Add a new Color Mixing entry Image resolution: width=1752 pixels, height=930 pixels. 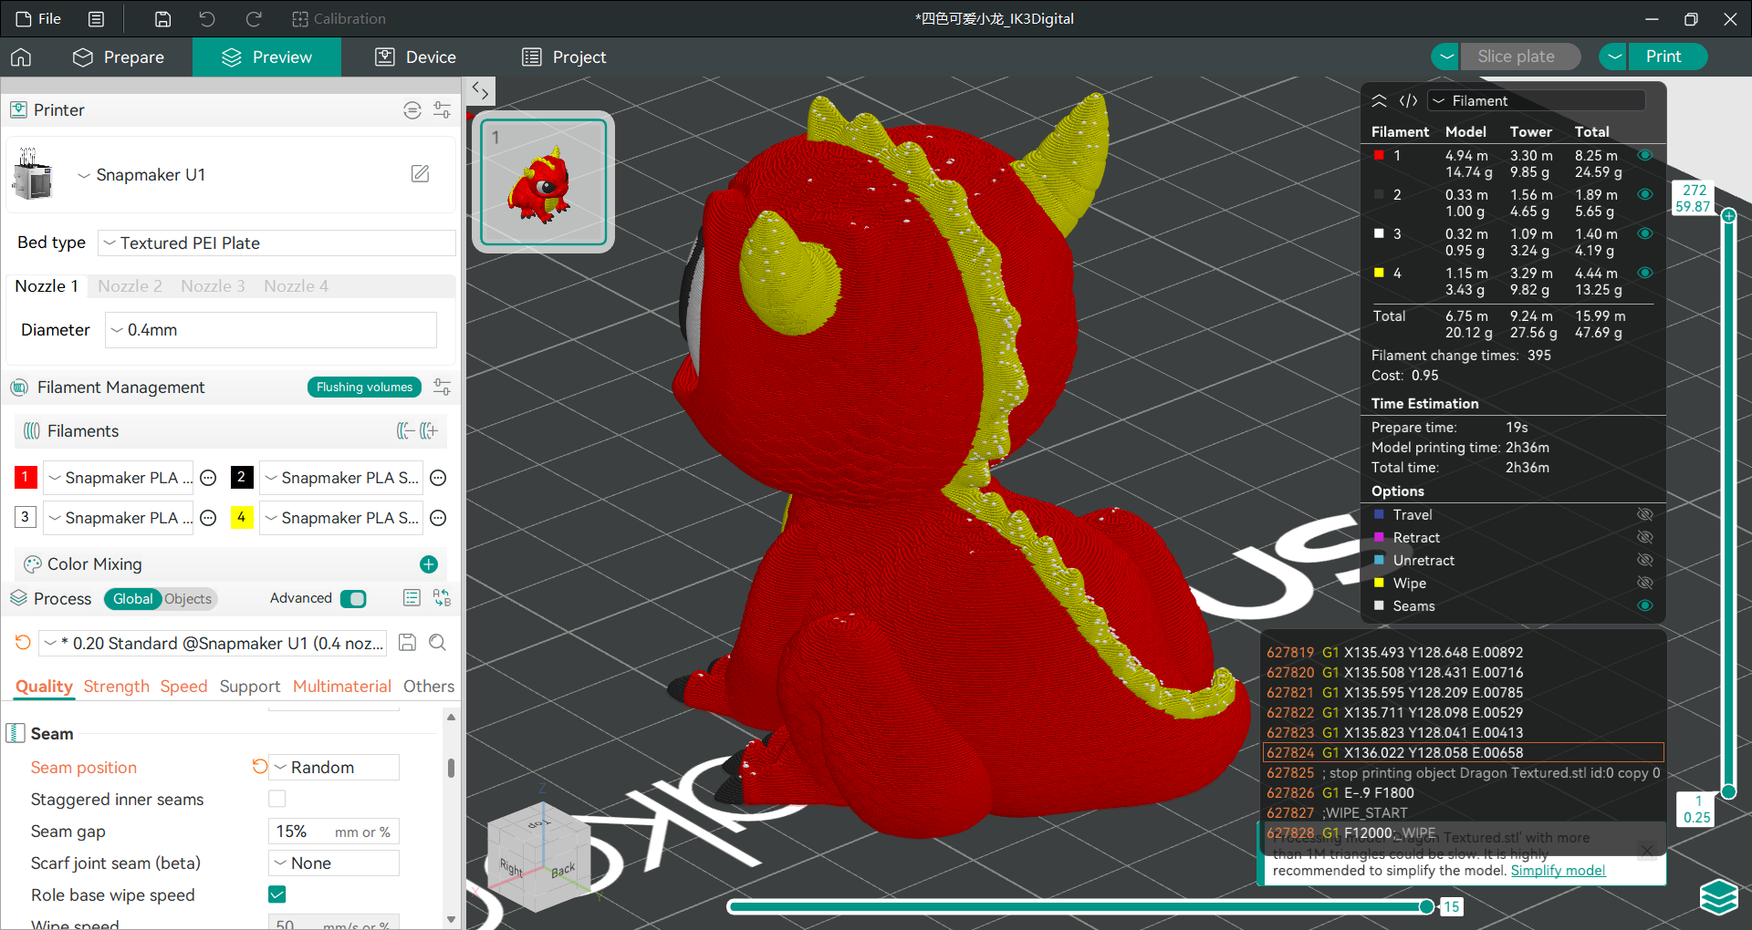429,564
